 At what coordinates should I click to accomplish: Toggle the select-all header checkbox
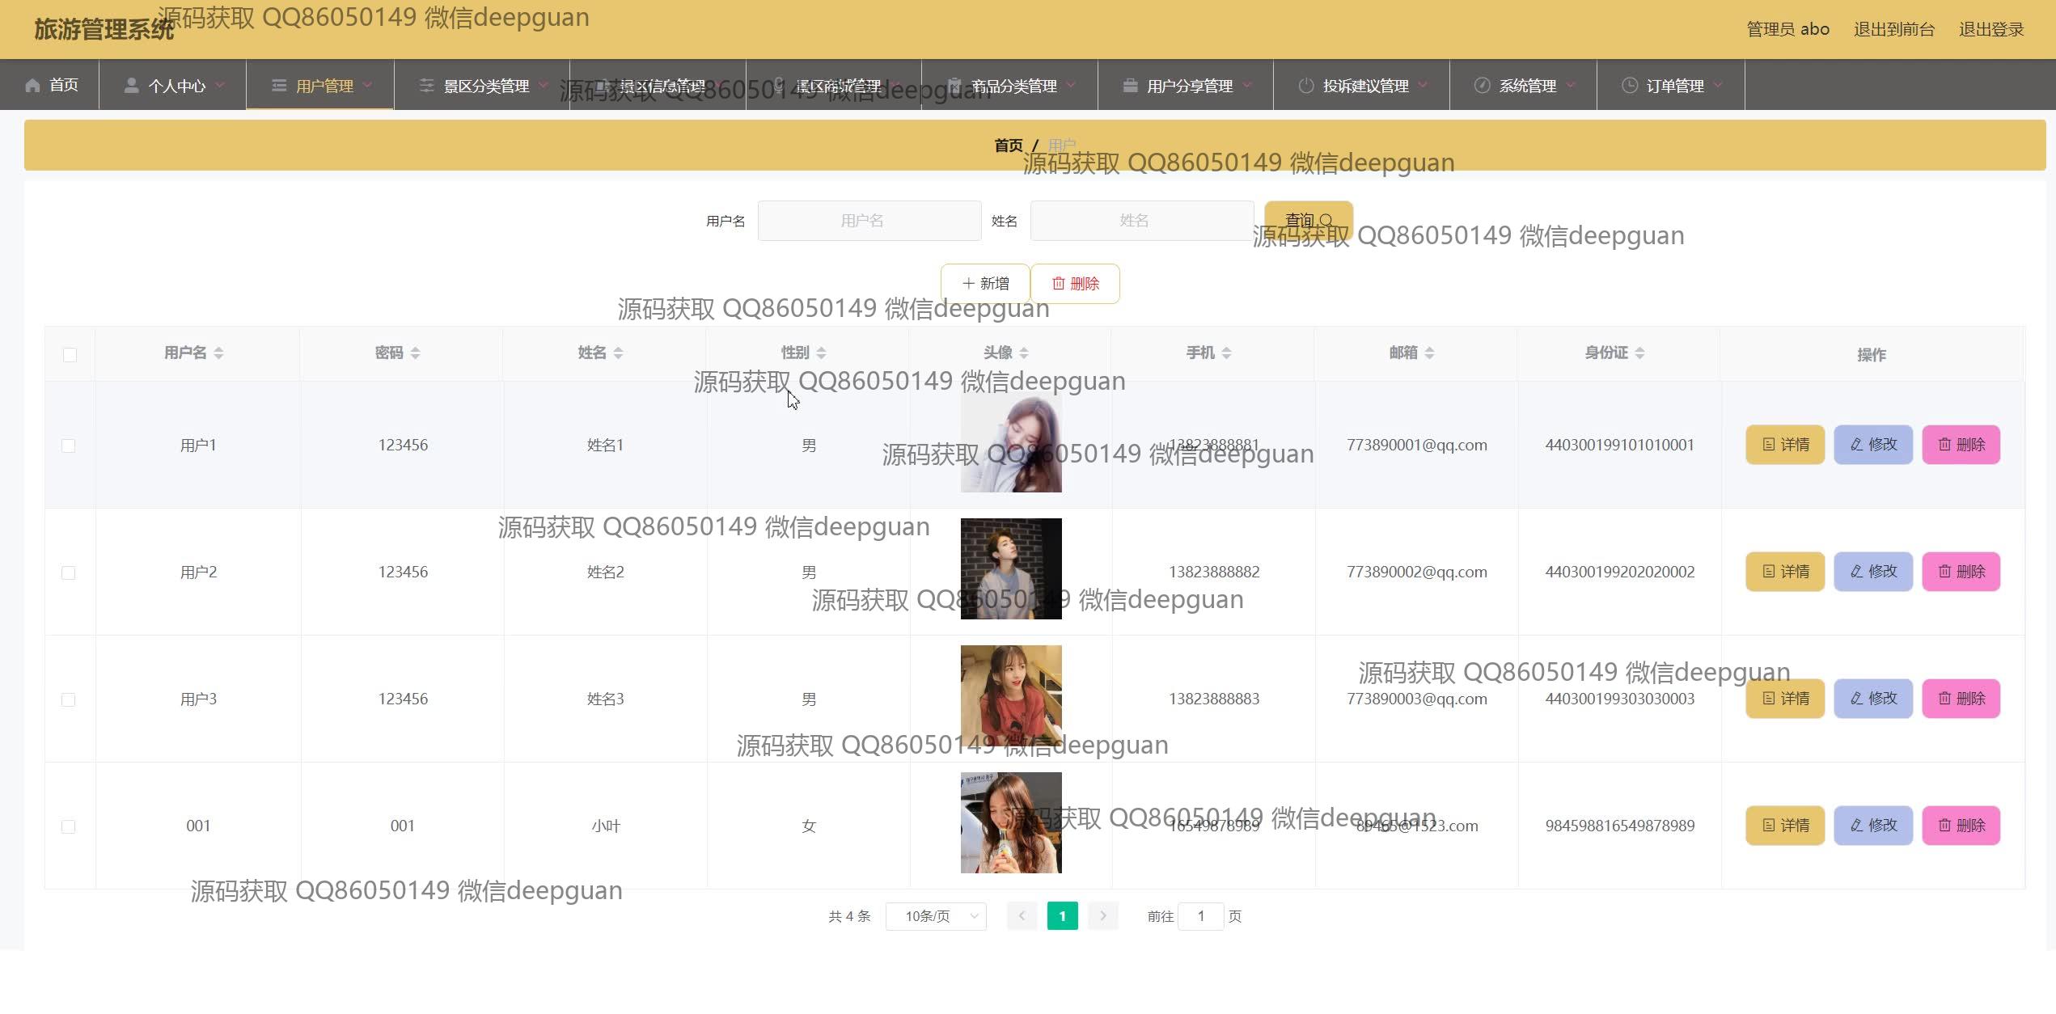tap(70, 355)
